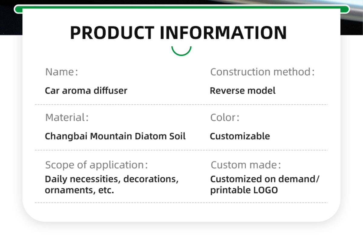The height and width of the screenshot is (238, 363).
Task: Click the "printable LOGO" text
Action: (244, 190)
